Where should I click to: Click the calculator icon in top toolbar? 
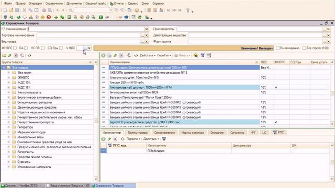click(149, 10)
